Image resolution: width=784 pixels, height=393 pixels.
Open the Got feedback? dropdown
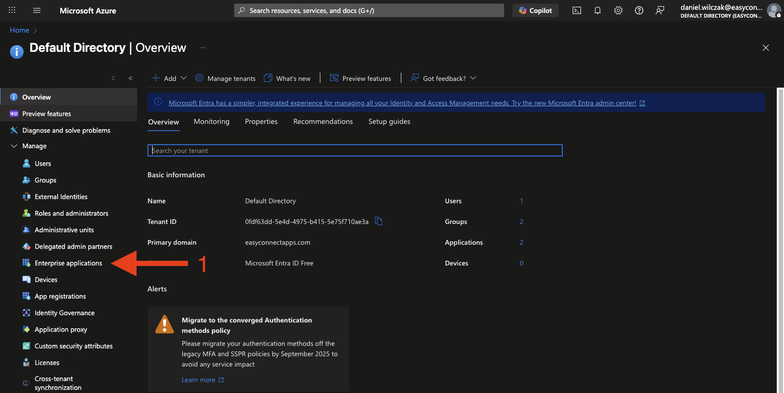click(443, 78)
